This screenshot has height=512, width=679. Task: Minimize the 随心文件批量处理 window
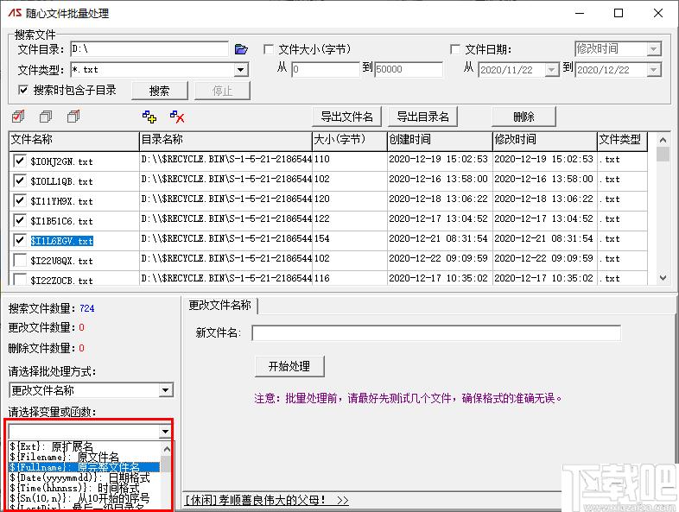580,13
